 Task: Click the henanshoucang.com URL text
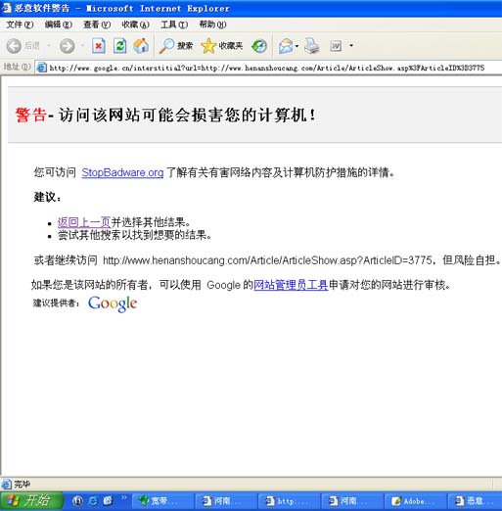(x=267, y=260)
